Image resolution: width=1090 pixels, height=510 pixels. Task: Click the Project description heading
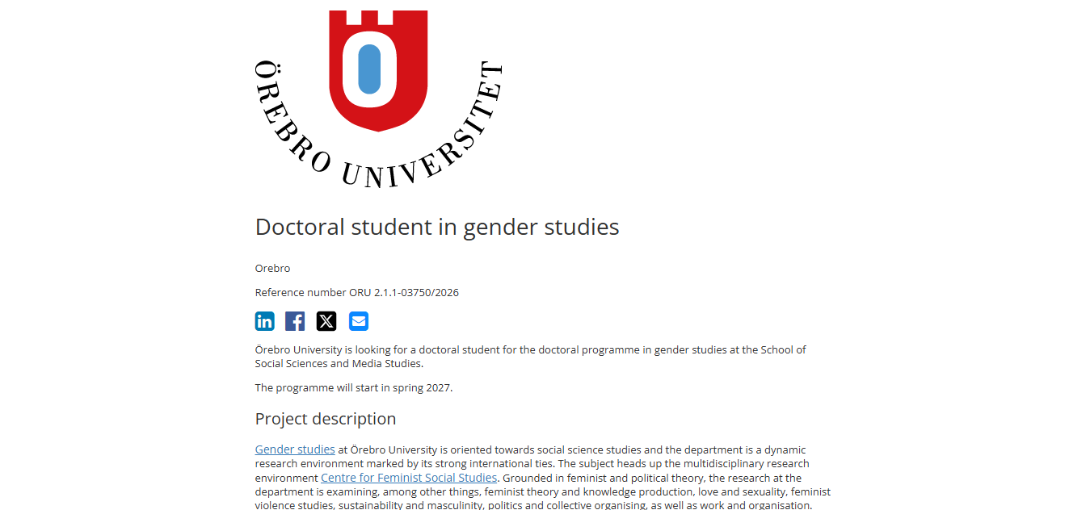coord(326,419)
